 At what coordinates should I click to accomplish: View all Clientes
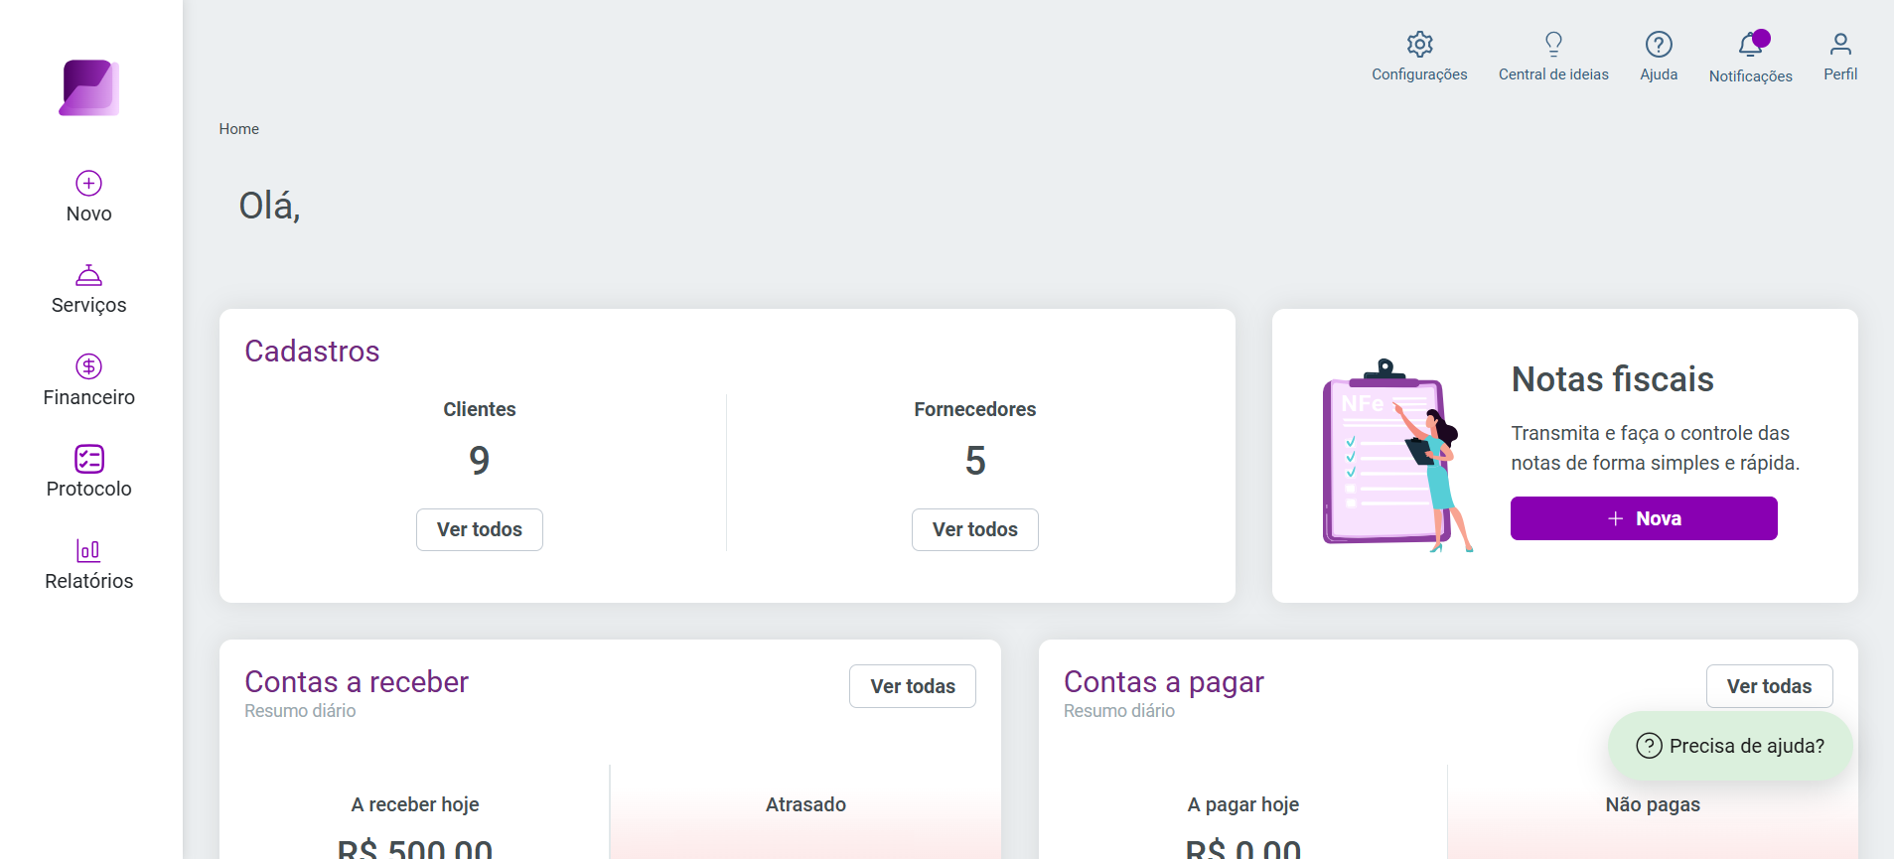coord(480,529)
